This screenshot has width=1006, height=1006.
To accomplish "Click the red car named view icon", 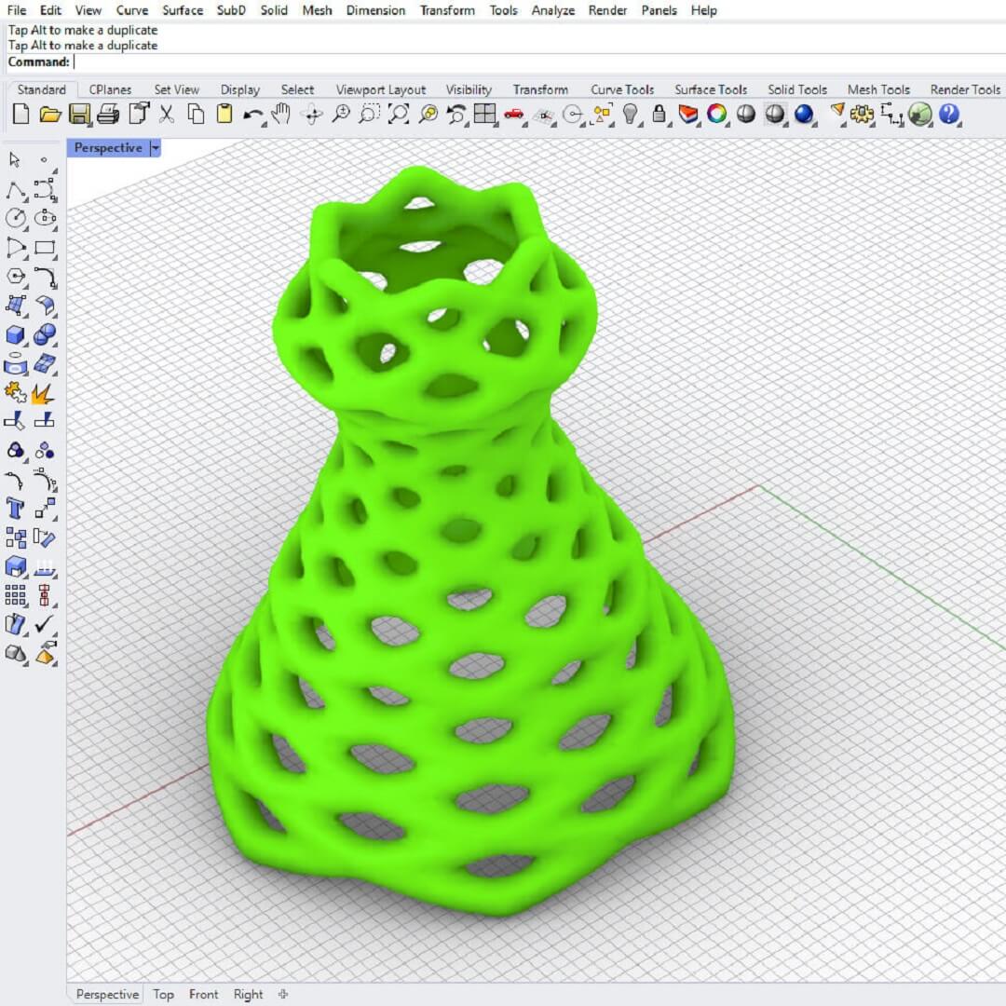I will point(514,115).
